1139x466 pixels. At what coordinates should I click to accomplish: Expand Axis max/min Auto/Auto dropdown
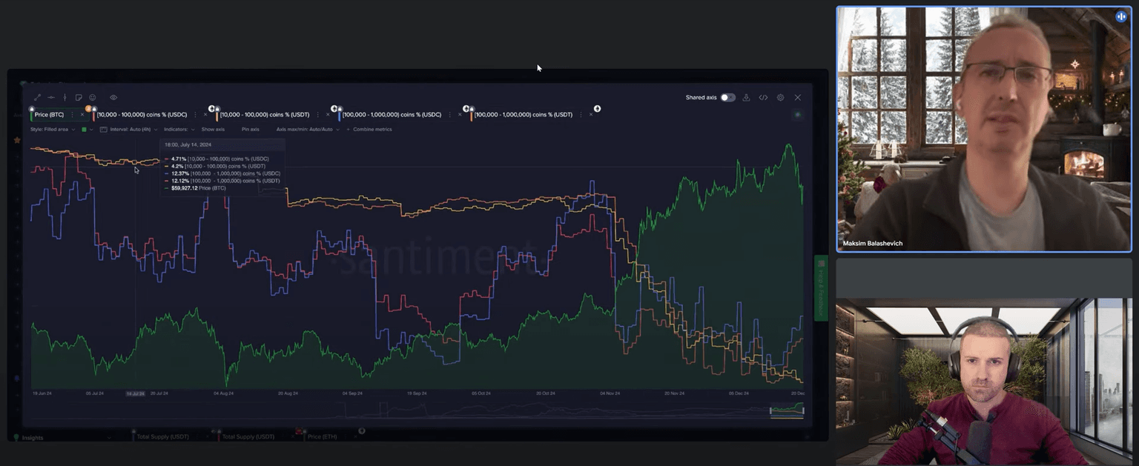(x=307, y=130)
